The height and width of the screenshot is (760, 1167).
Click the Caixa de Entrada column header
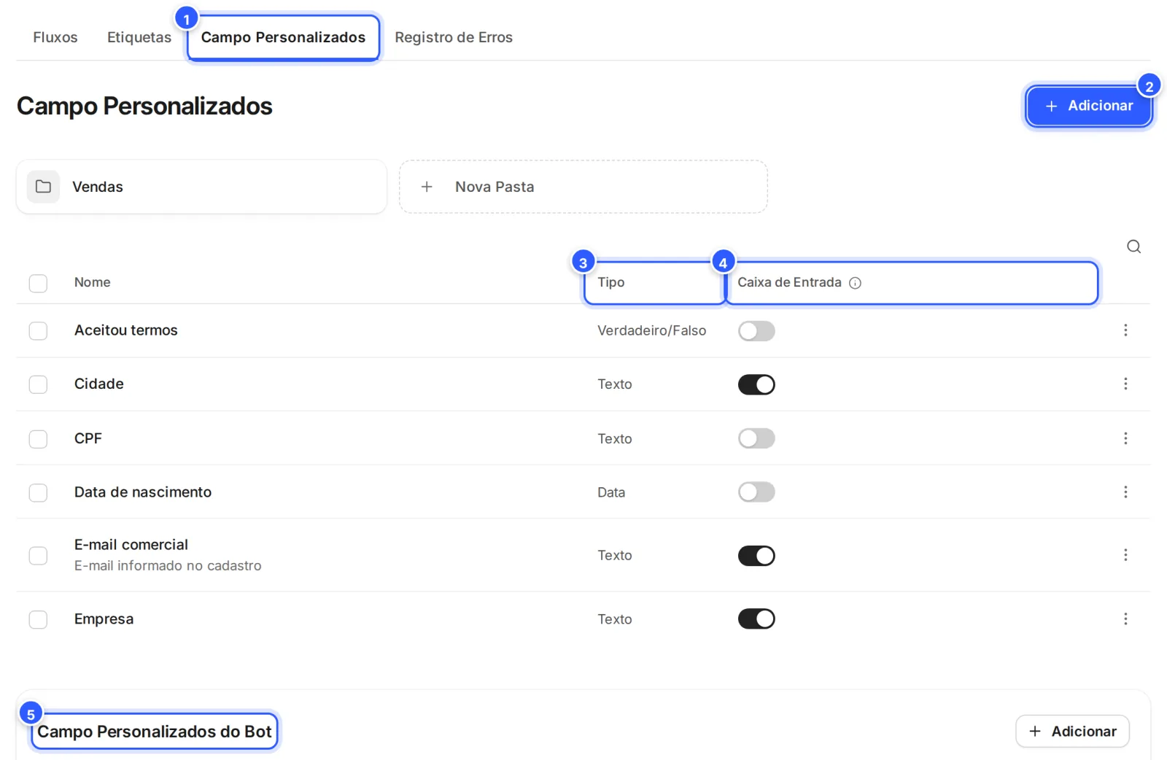click(789, 282)
